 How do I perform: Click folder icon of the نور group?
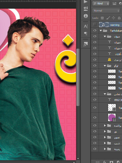(109, 131)
